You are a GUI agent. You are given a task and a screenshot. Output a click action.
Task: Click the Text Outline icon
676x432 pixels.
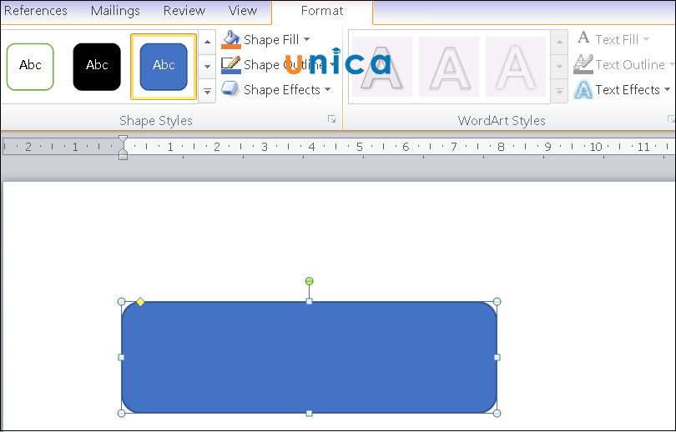[583, 64]
